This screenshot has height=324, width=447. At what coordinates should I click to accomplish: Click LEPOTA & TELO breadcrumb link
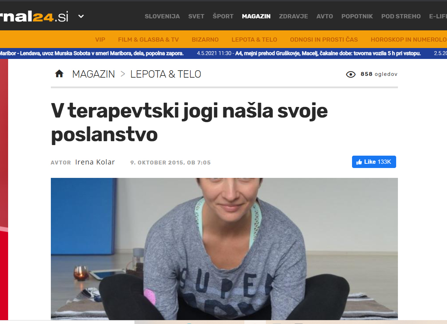tap(166, 74)
